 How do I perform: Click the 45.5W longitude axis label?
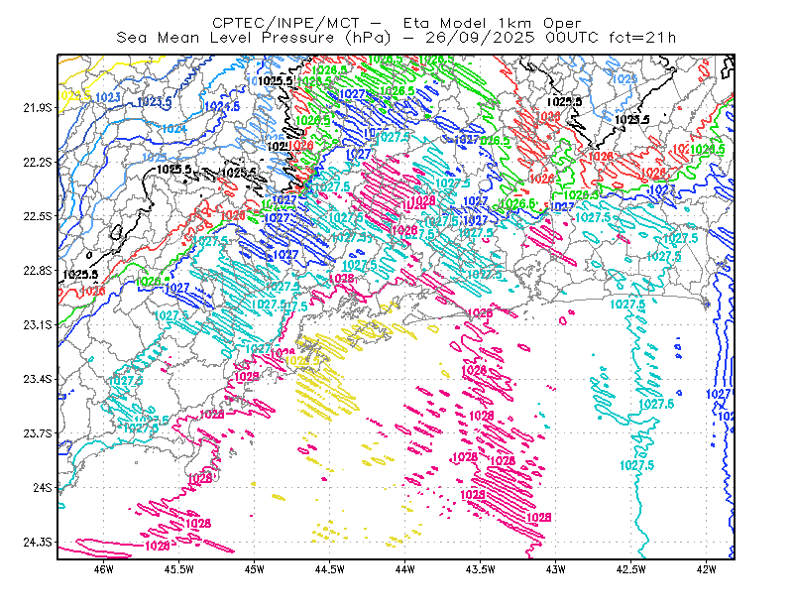coord(179,569)
